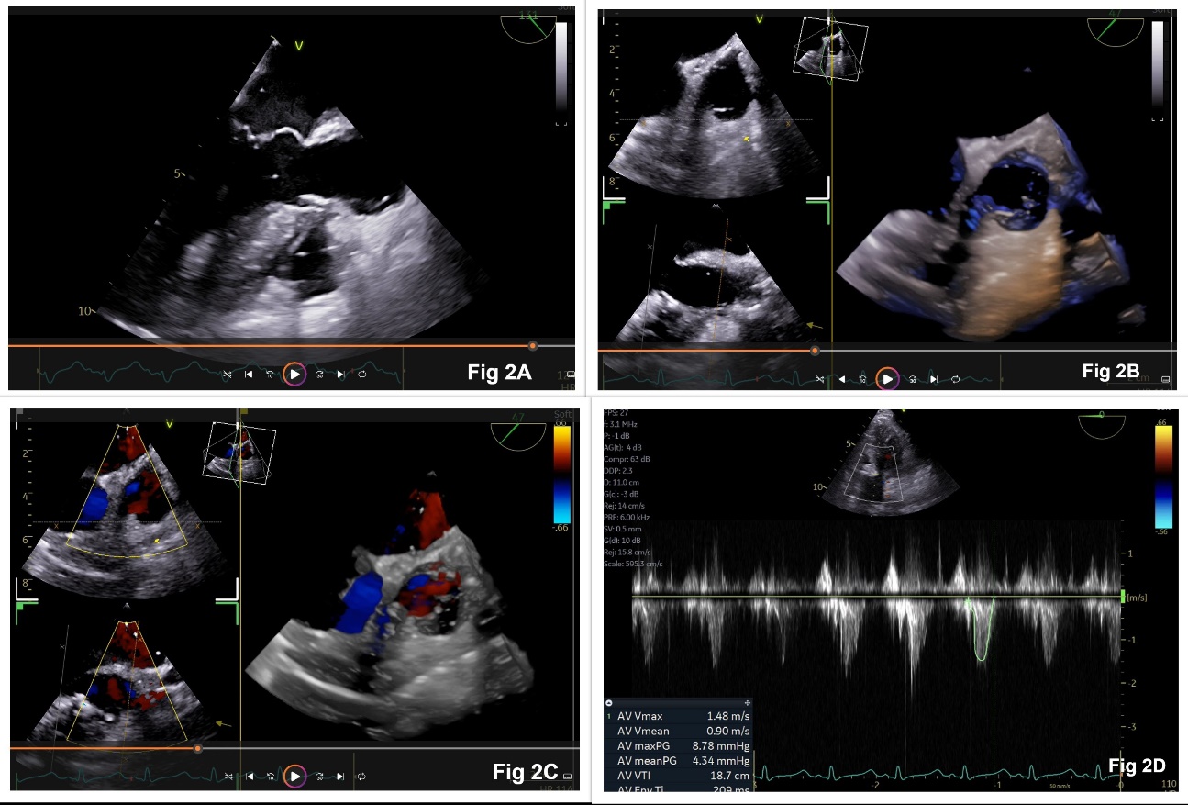Select the AV meanPG measurement row
Viewport: 1188px width, 805px height.
coord(679,761)
